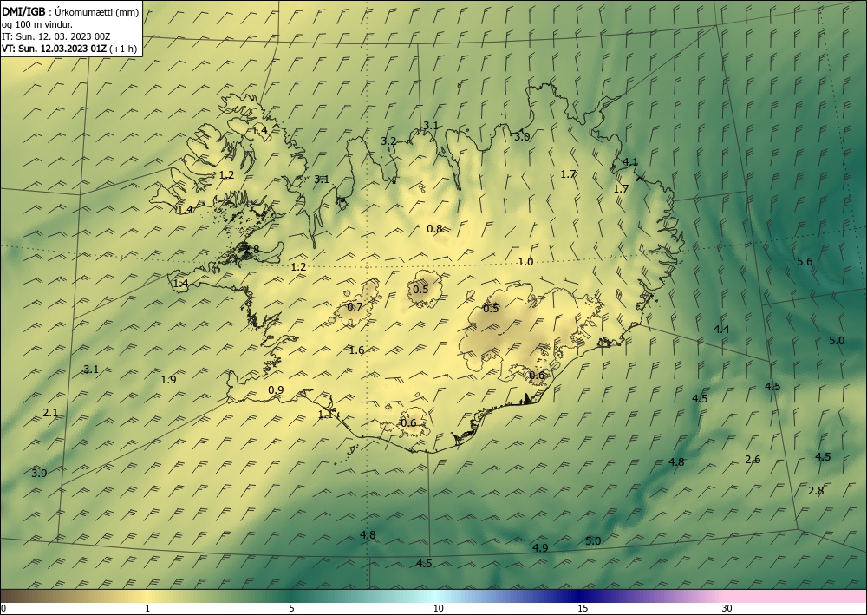Click the title line 'DMI/IGB : Úrkomumætti (mm)'
This screenshot has width=867, height=615.
click(x=70, y=13)
